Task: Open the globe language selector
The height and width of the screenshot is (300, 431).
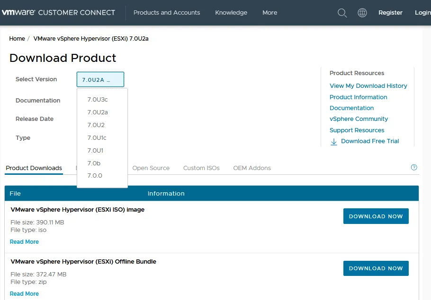Action: coord(362,13)
